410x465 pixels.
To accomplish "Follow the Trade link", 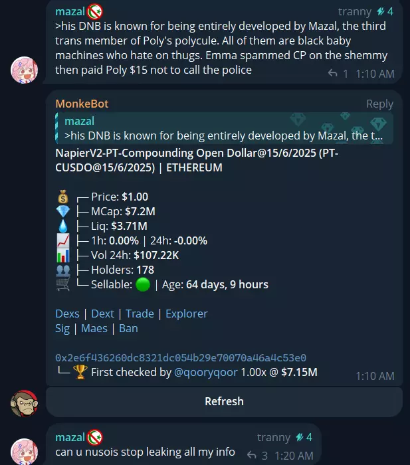I will [140, 314].
